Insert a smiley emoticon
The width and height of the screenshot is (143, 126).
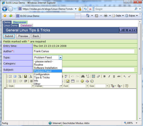tap(82, 81)
